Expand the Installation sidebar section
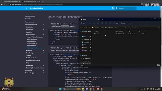The image size is (162, 91). click(x=43, y=30)
